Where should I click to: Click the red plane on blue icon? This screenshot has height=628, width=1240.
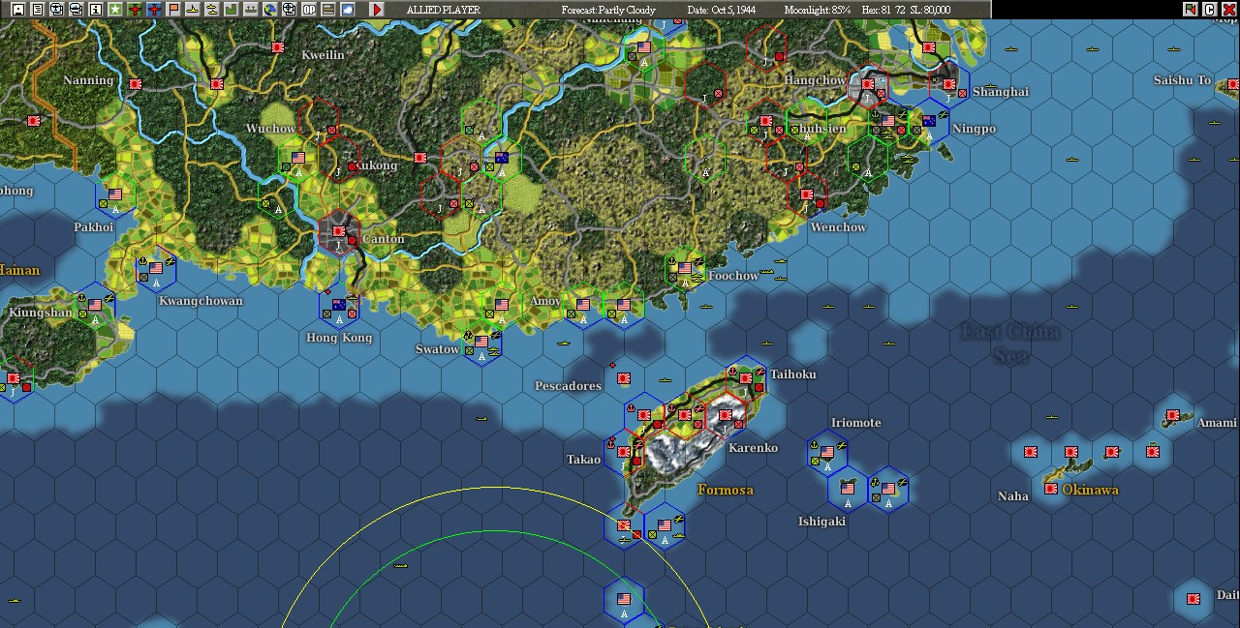154,10
